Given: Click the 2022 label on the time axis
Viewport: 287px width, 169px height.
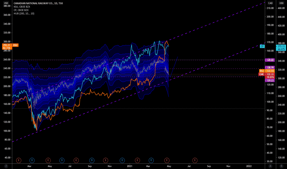Looking at the screenshot, I should pyautogui.click(x=249, y=166).
